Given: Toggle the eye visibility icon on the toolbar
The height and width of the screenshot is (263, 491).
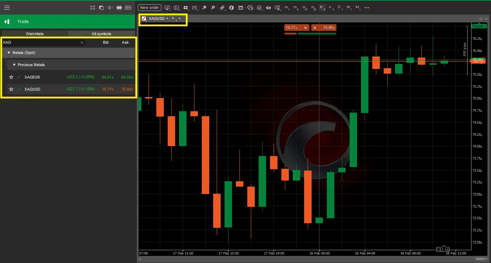Looking at the screenshot, I should pos(268,7).
